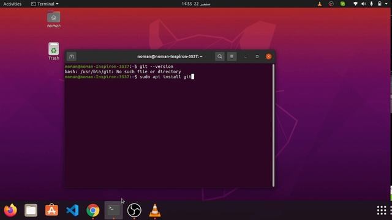Click the terminal vertical scrollbar
392x220 pixels.
[x=274, y=125]
